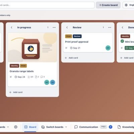Click the blue member avatar on Granola card
Image resolution: width=134 pixels, height=134 pixels.
(53, 82)
